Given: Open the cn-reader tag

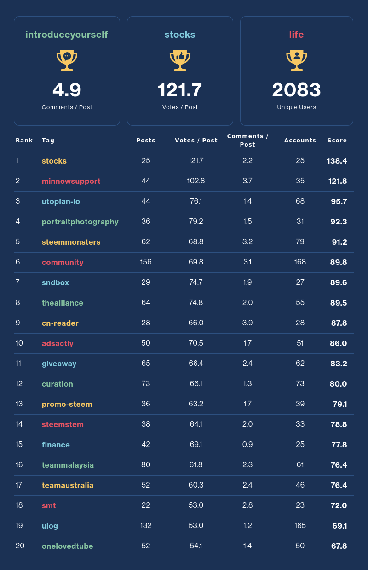Looking at the screenshot, I should point(60,323).
